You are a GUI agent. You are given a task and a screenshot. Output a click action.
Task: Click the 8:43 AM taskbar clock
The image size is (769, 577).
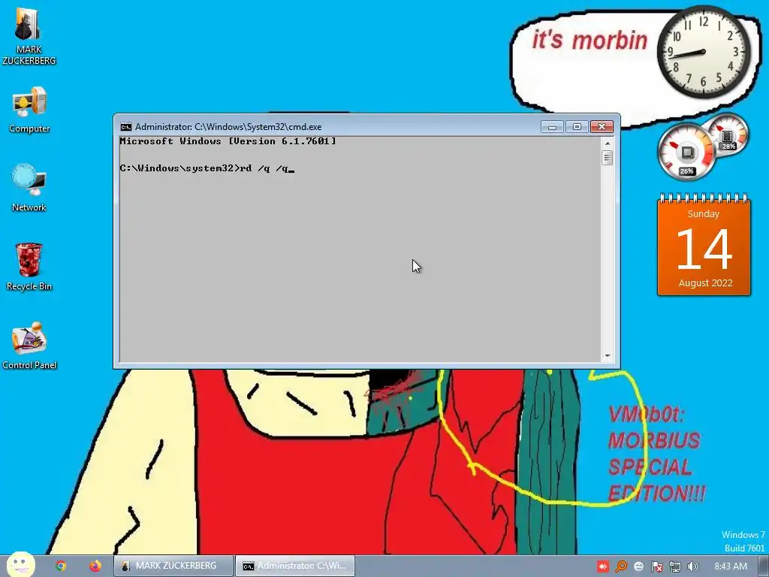pos(730,566)
